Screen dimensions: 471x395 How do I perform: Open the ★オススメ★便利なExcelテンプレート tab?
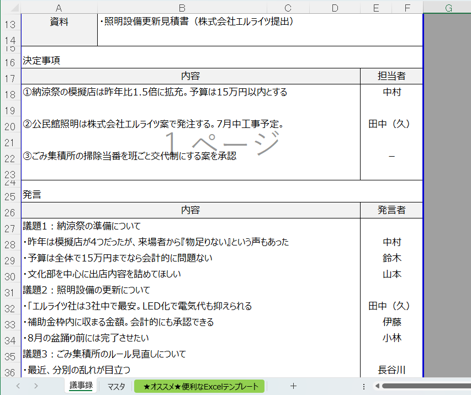200,386
